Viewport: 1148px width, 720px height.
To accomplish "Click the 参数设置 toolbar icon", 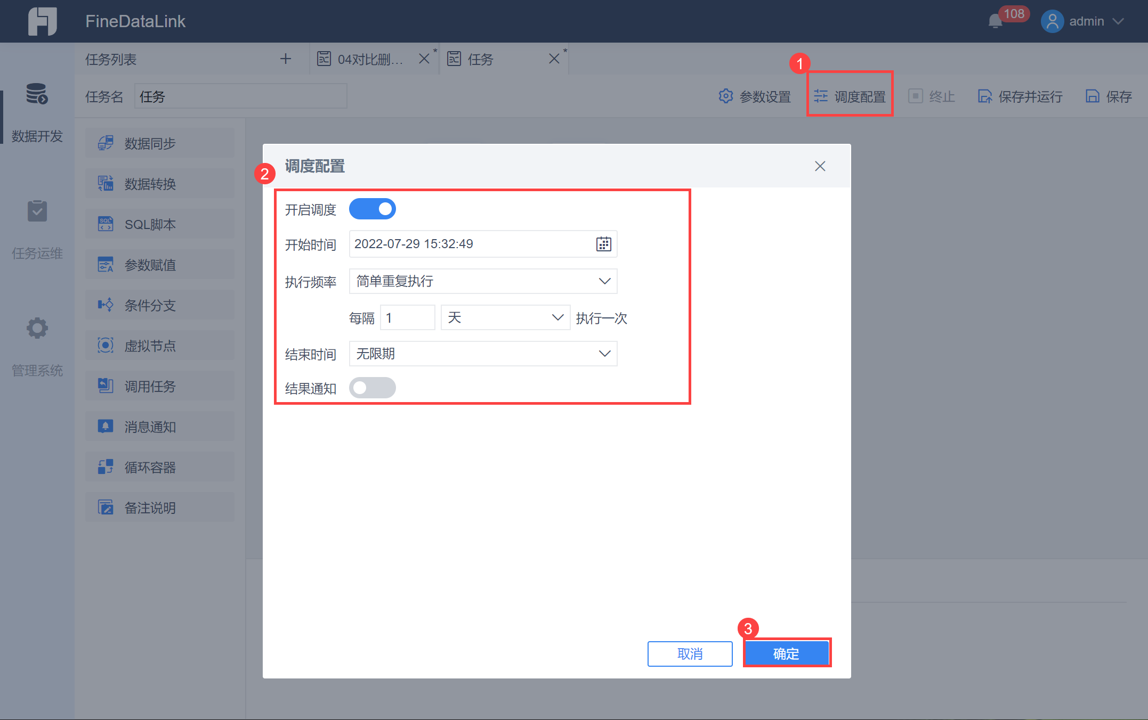I will coord(725,96).
